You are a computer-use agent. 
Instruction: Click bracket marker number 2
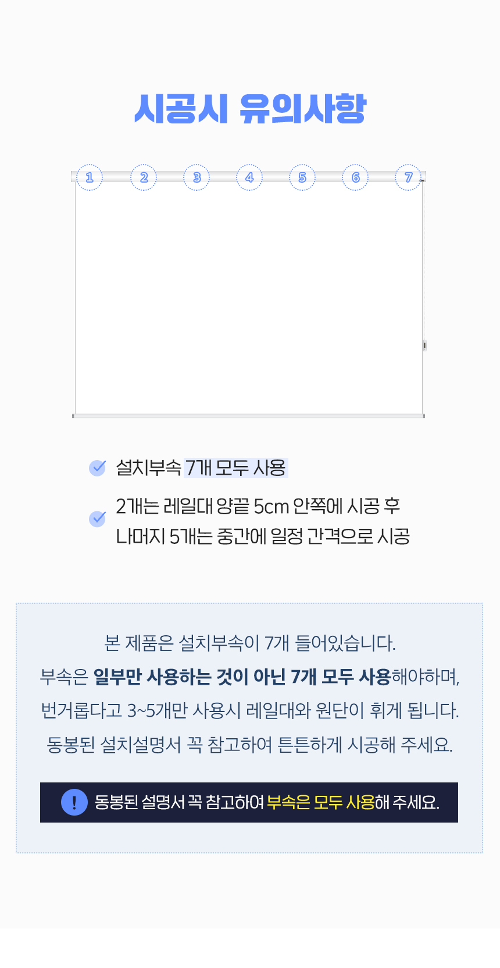coord(144,177)
